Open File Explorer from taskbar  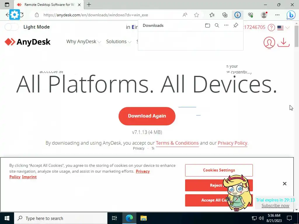[x=143, y=218]
